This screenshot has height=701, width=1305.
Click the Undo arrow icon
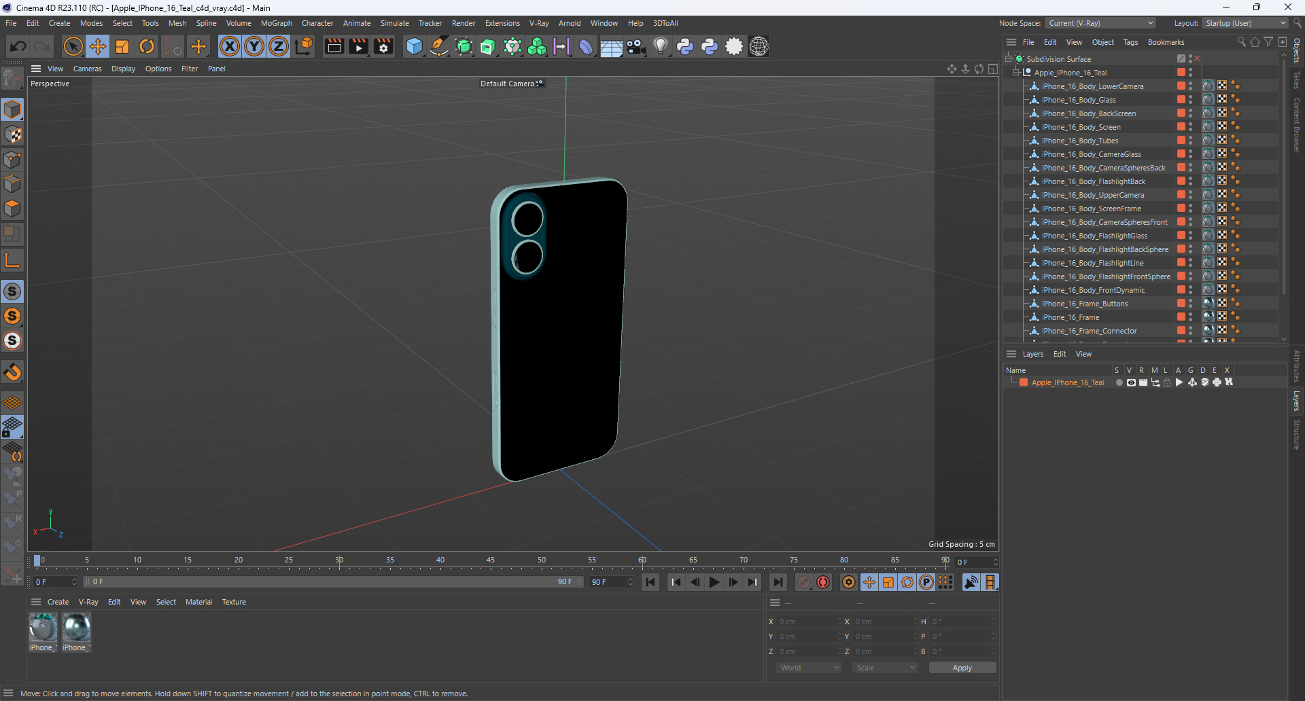click(18, 46)
